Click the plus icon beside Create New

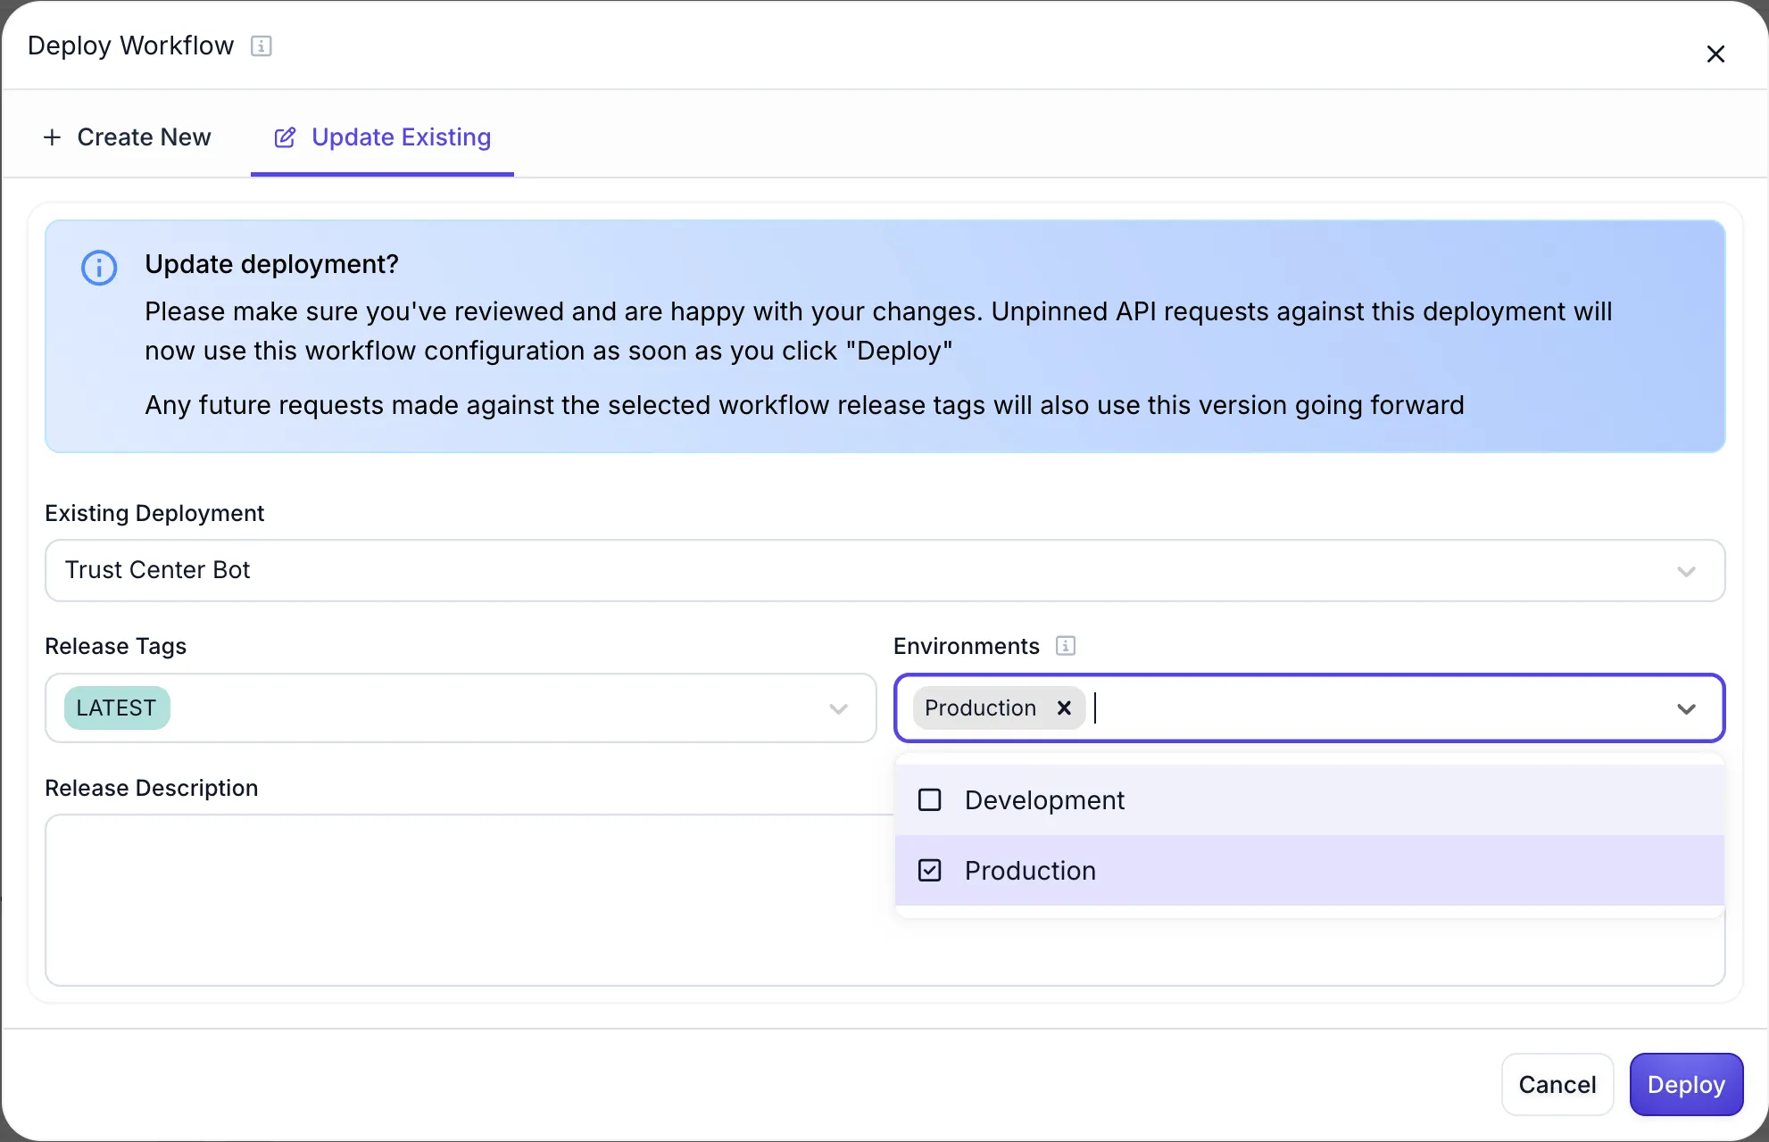pos(53,137)
